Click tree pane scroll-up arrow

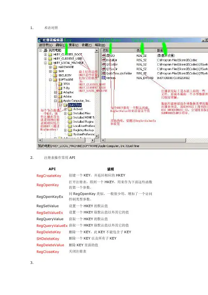point(97,50)
